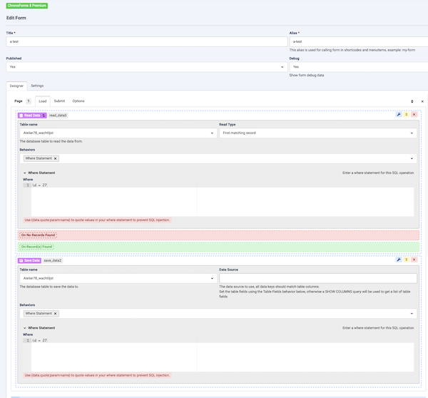
Task: Switch to the Submit tab
Action: point(59,101)
